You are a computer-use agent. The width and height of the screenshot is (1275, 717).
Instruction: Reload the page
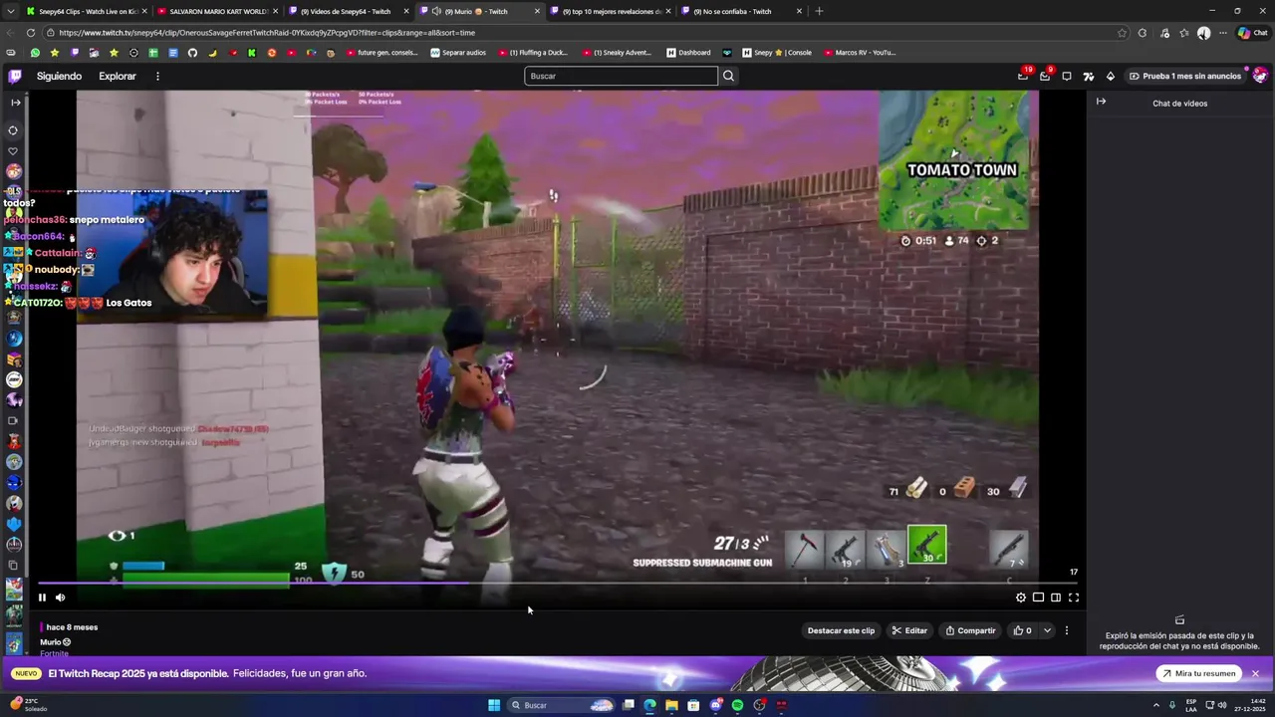[31, 33]
